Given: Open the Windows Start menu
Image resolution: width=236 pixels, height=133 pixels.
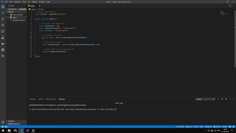Looking at the screenshot, I should (x=3, y=130).
